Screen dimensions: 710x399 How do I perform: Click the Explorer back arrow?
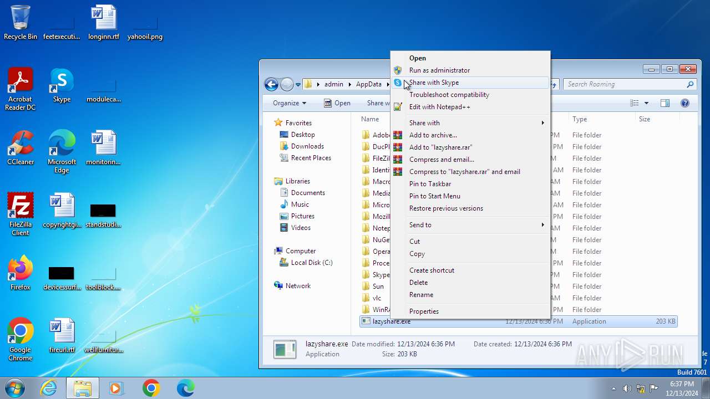pyautogui.click(x=271, y=84)
